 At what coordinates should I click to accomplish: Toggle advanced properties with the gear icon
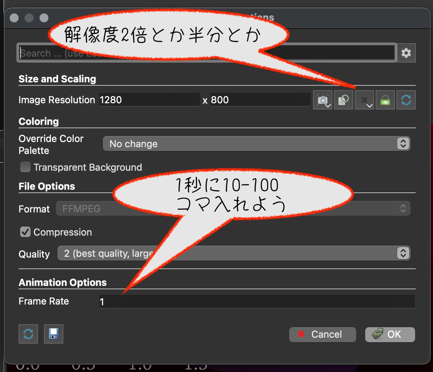click(406, 53)
